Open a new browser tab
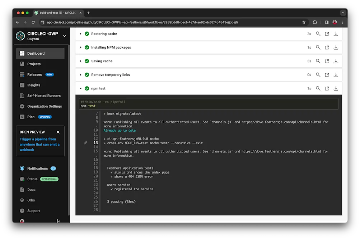 88,13
